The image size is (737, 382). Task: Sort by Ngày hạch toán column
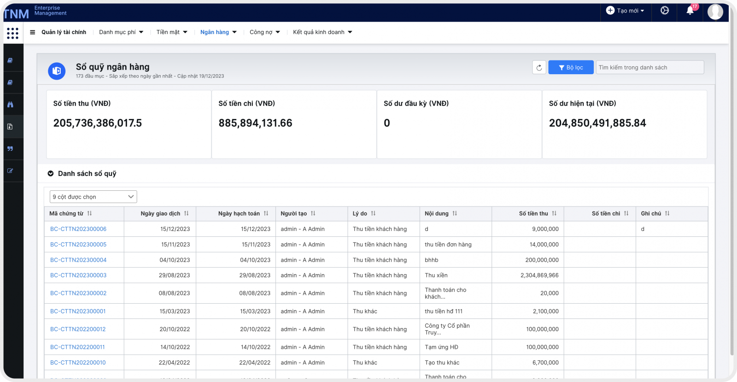click(266, 213)
